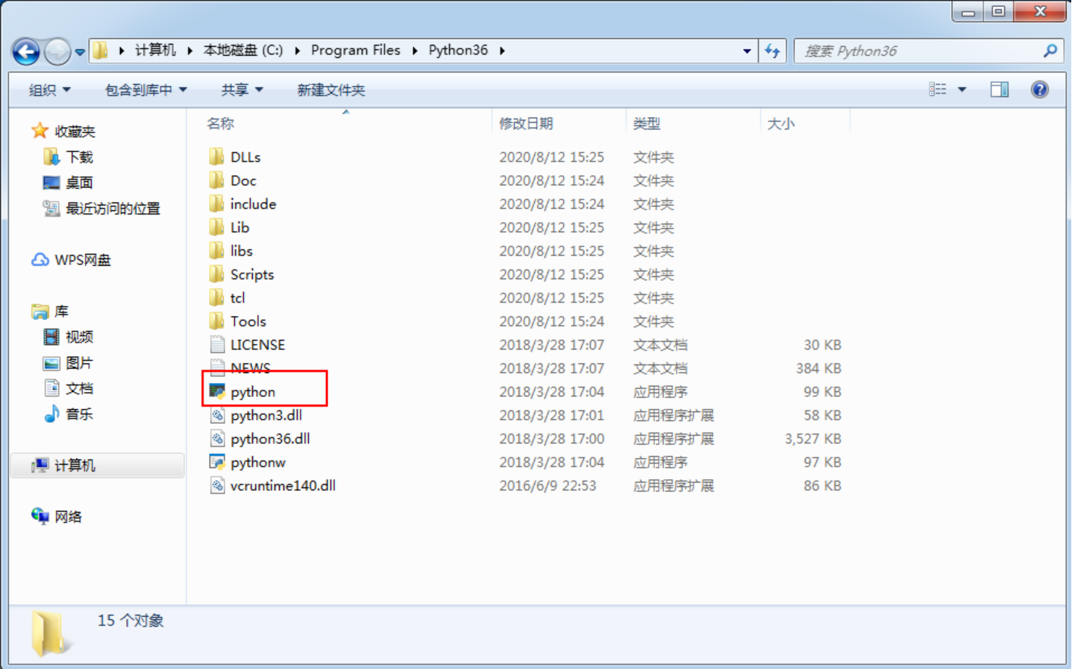The height and width of the screenshot is (669, 1072).
Task: Open the address bar history dropdown
Action: (x=747, y=51)
